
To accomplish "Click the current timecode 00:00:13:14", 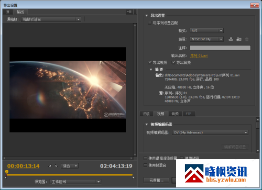I will pos(23,166).
